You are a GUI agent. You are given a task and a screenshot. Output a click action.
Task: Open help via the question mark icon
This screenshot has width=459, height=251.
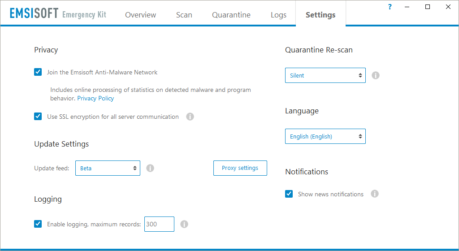[390, 7]
